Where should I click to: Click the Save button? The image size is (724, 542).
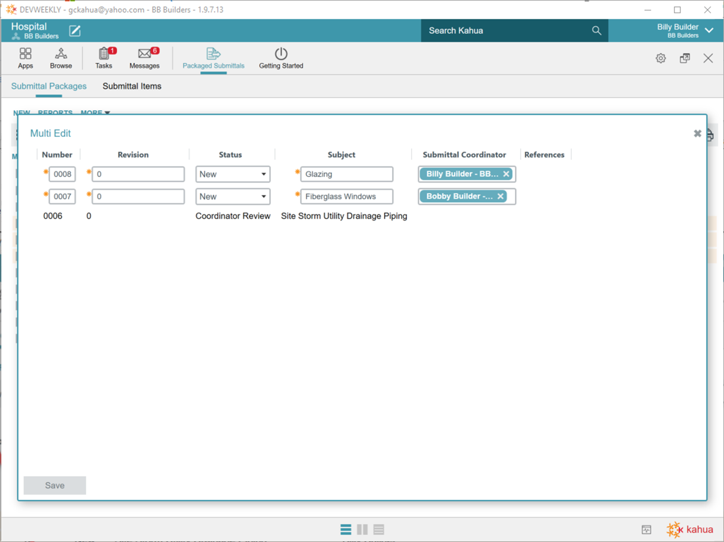tap(55, 485)
